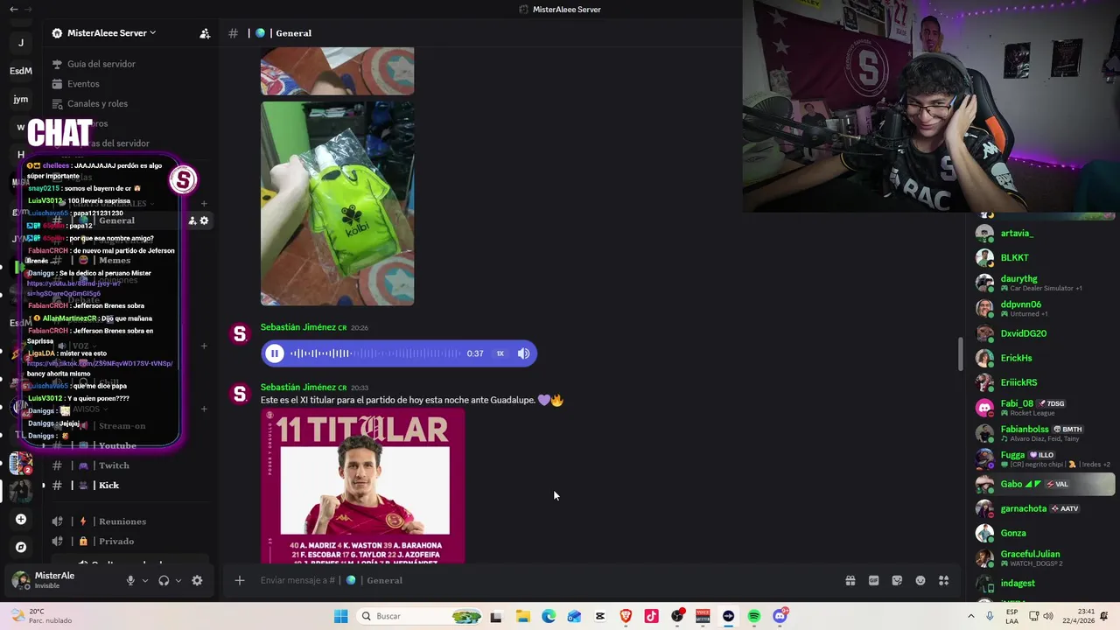Click the Discord taskbar icon
1120x630 pixels.
click(780, 616)
